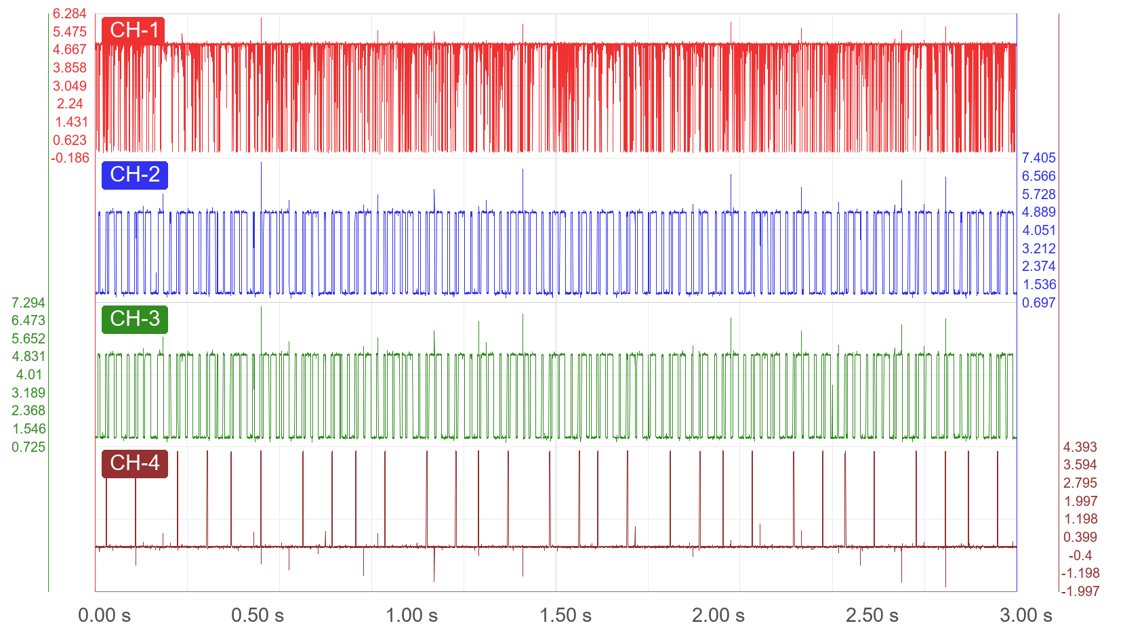Click the 2.374 value on CH-2 axis
The height and width of the screenshot is (632, 1125).
1039,266
